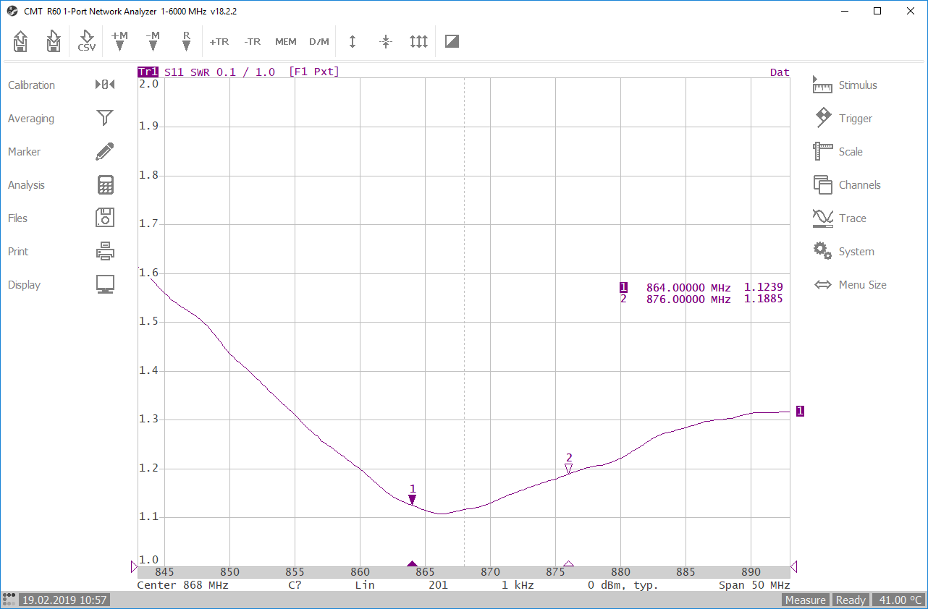The height and width of the screenshot is (609, 928).
Task: Click the Analysis calculator icon
Action: coord(106,185)
